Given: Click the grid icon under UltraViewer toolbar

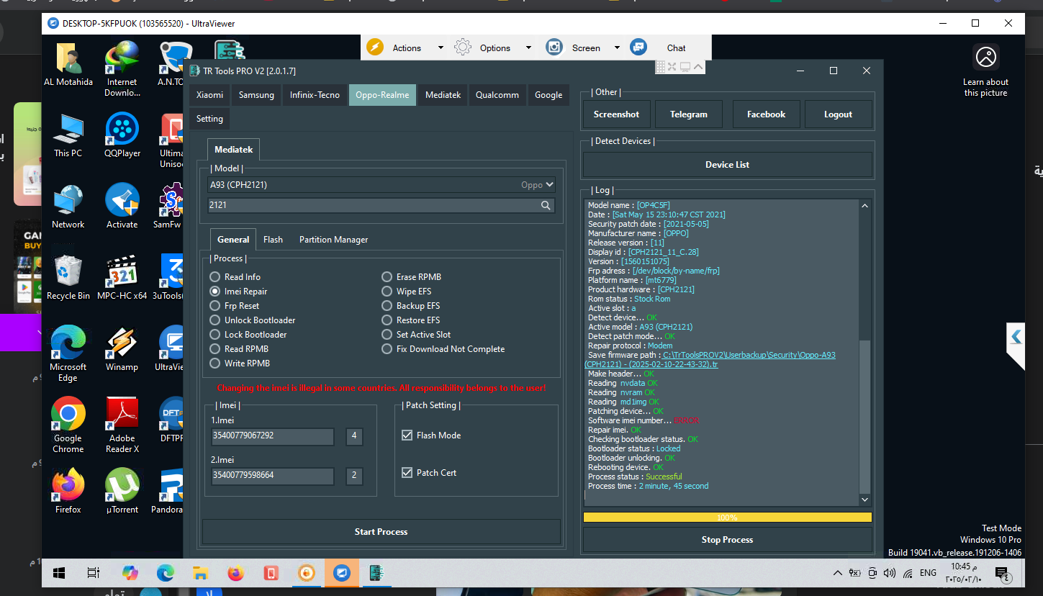Looking at the screenshot, I should click(661, 67).
